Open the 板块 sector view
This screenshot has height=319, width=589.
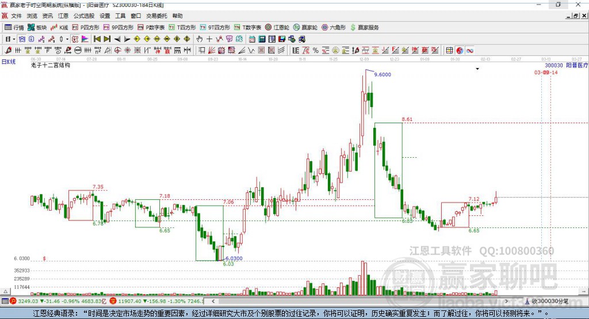(37, 27)
